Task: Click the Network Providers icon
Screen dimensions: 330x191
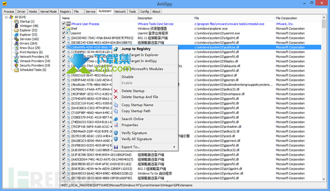Action: coord(16,56)
